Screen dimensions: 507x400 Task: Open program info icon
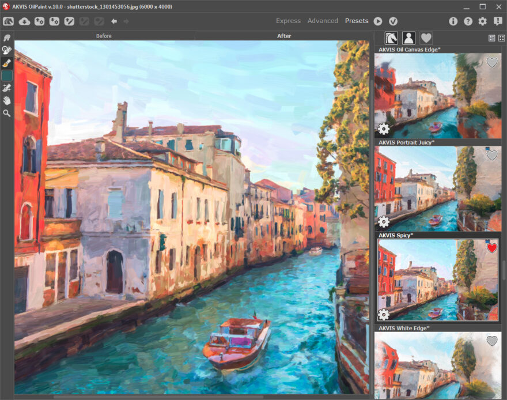453,21
